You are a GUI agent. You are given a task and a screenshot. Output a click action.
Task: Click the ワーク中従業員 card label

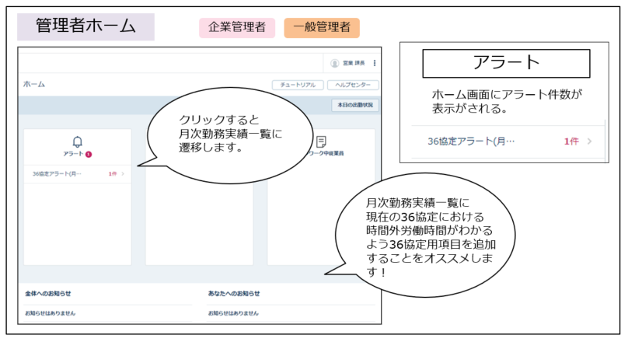[x=326, y=153]
